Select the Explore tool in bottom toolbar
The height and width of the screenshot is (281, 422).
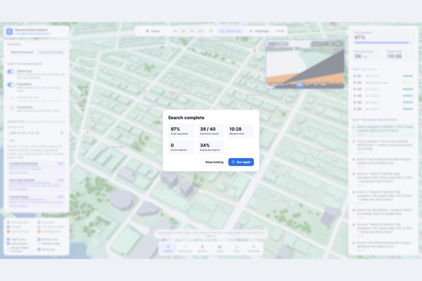tap(168, 248)
